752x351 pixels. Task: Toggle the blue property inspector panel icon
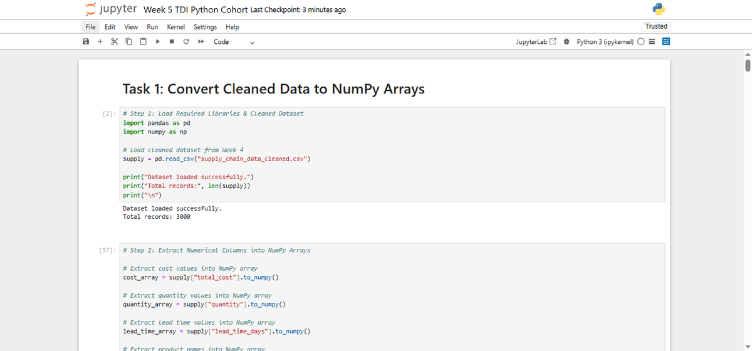tap(666, 42)
